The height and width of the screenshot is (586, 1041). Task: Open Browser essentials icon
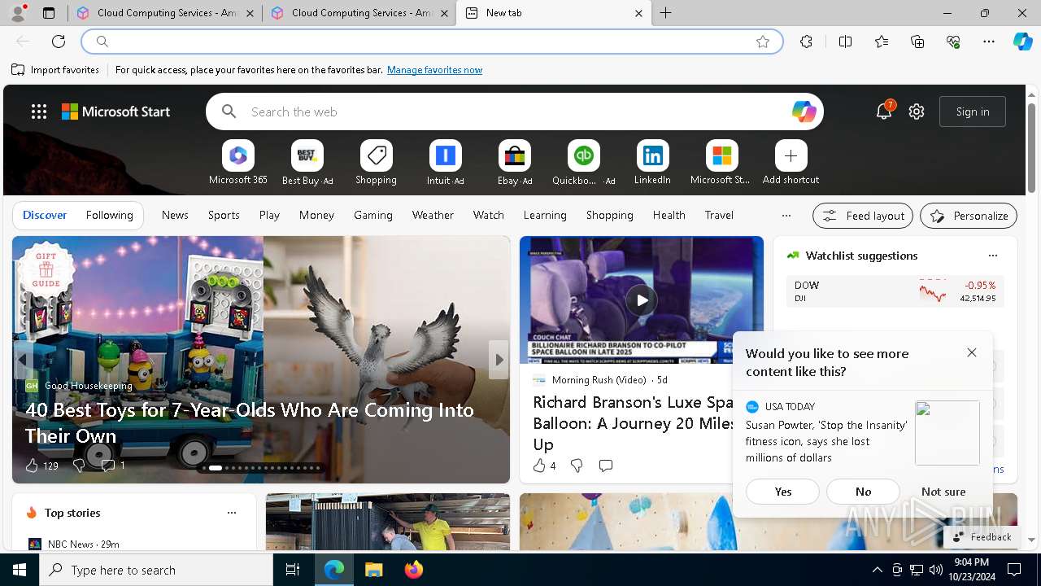953,42
